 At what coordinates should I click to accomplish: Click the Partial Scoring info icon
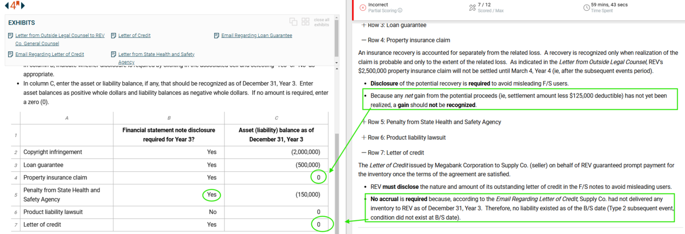coord(400,10)
